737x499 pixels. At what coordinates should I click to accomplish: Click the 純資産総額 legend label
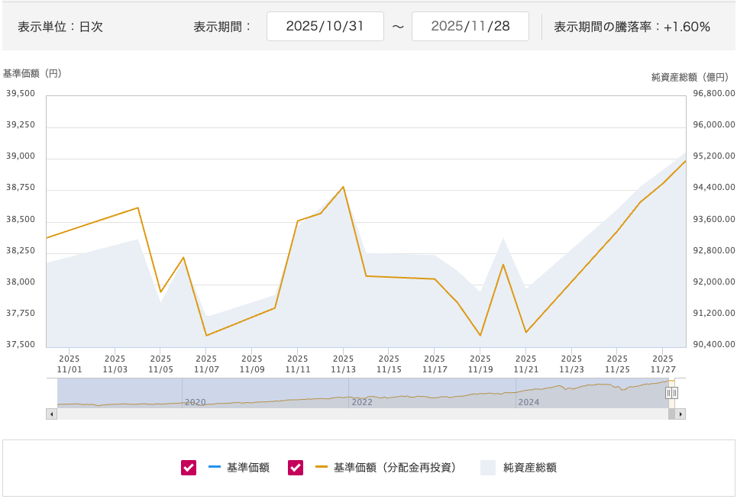(530, 468)
